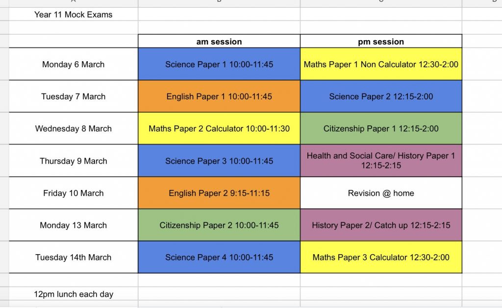Viewport: 502px width, 308px height.
Task: Click Maths Paper 3 Calculator 12:30-2:00 cell
Action: [381, 257]
